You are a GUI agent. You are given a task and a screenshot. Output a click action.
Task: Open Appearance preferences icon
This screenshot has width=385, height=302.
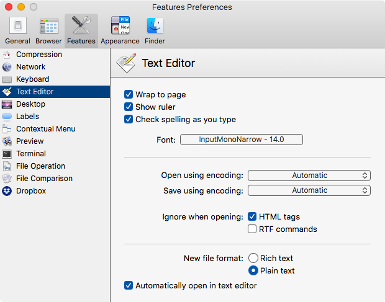click(x=120, y=25)
